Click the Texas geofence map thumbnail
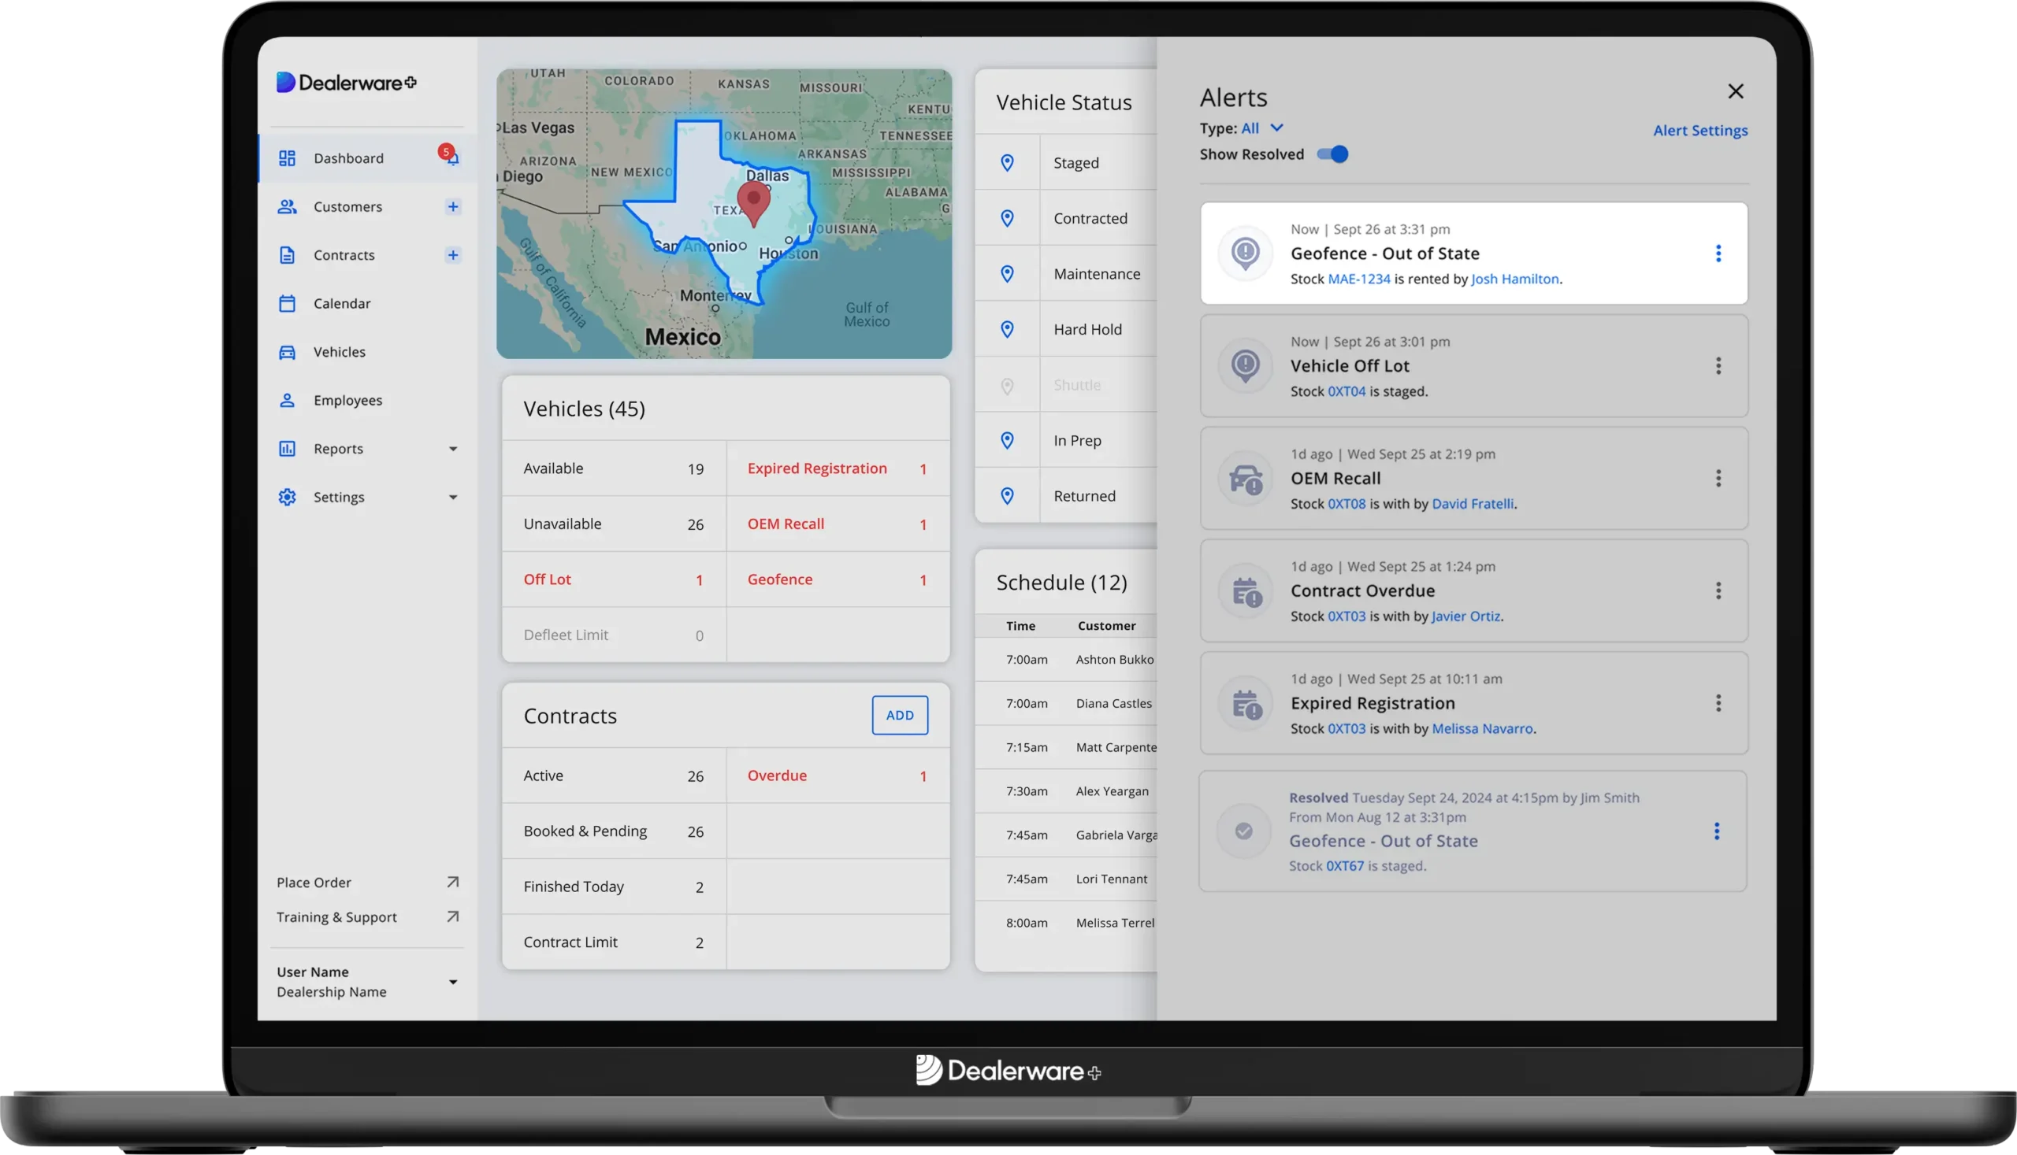This screenshot has width=2017, height=1155. [x=724, y=214]
